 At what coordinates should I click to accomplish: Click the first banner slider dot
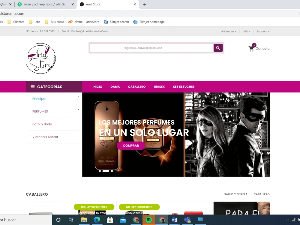coord(100,171)
